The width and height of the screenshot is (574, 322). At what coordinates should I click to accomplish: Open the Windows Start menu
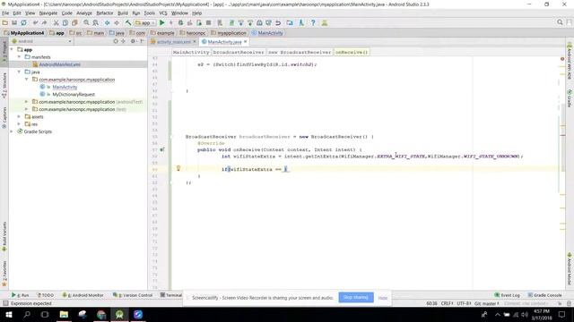8,314
